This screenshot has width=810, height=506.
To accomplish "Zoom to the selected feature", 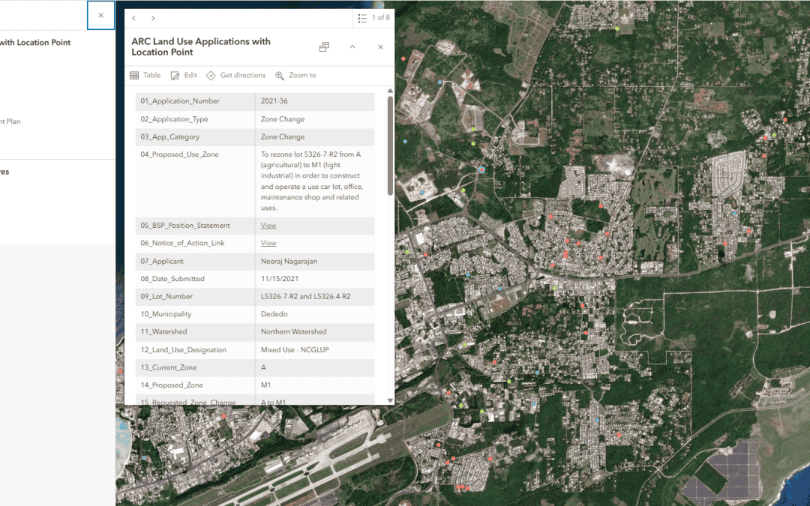I will click(295, 76).
